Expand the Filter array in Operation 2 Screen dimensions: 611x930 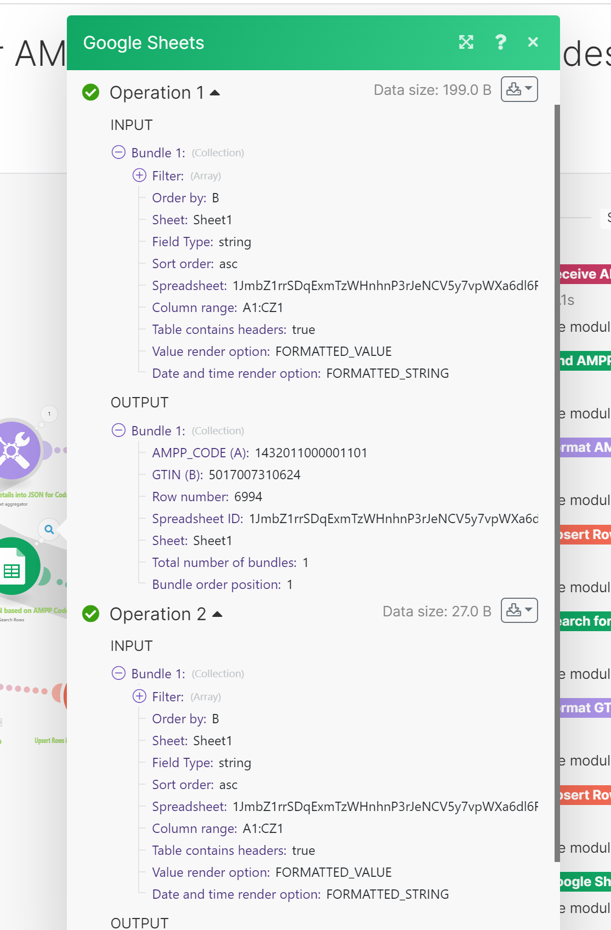[x=140, y=696]
